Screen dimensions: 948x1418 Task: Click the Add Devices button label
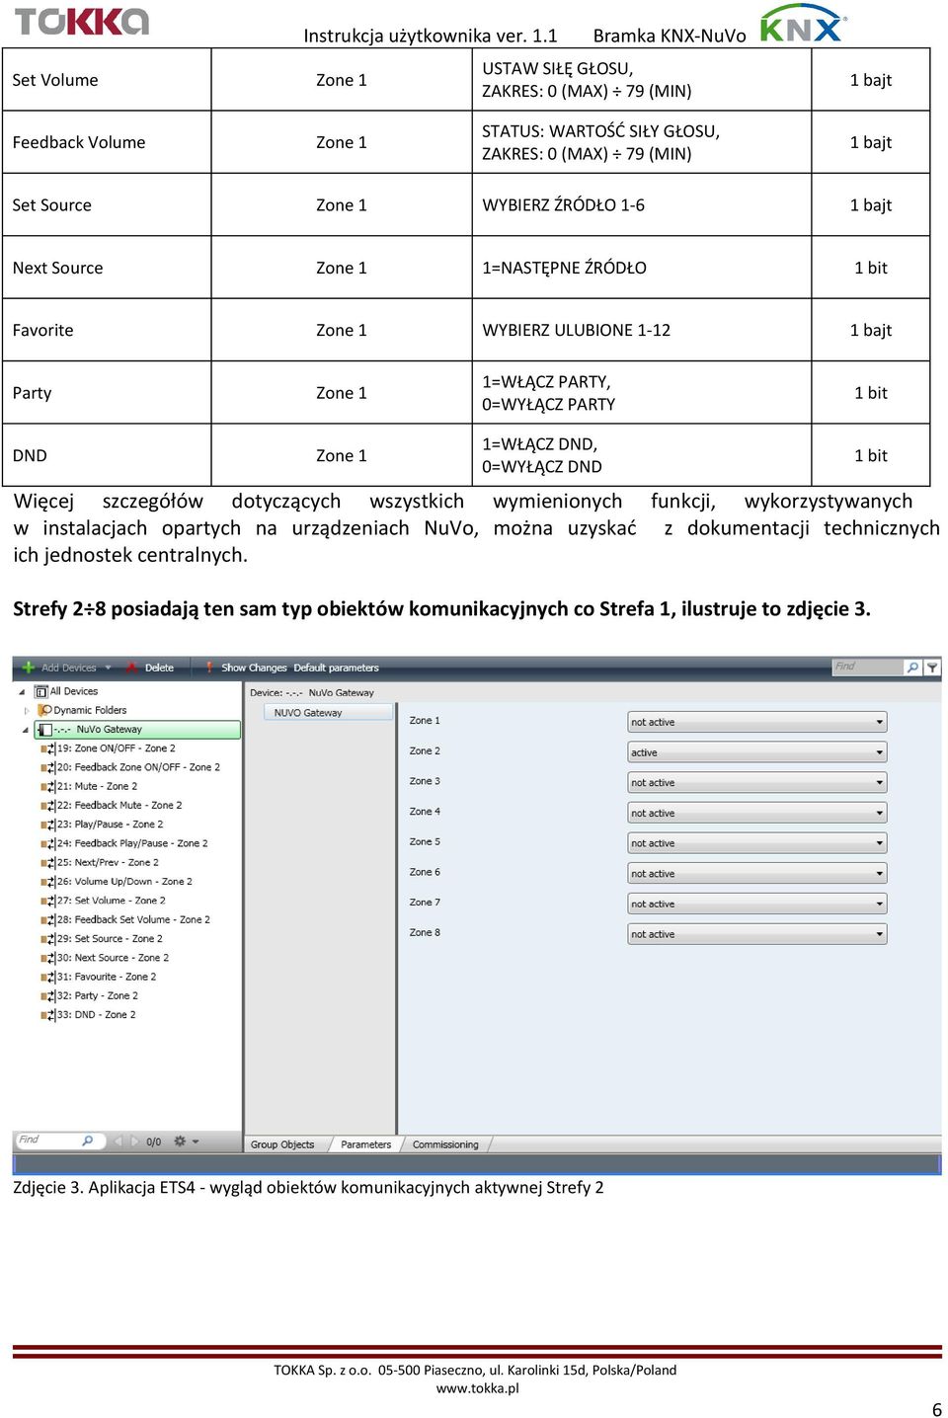[69, 668]
